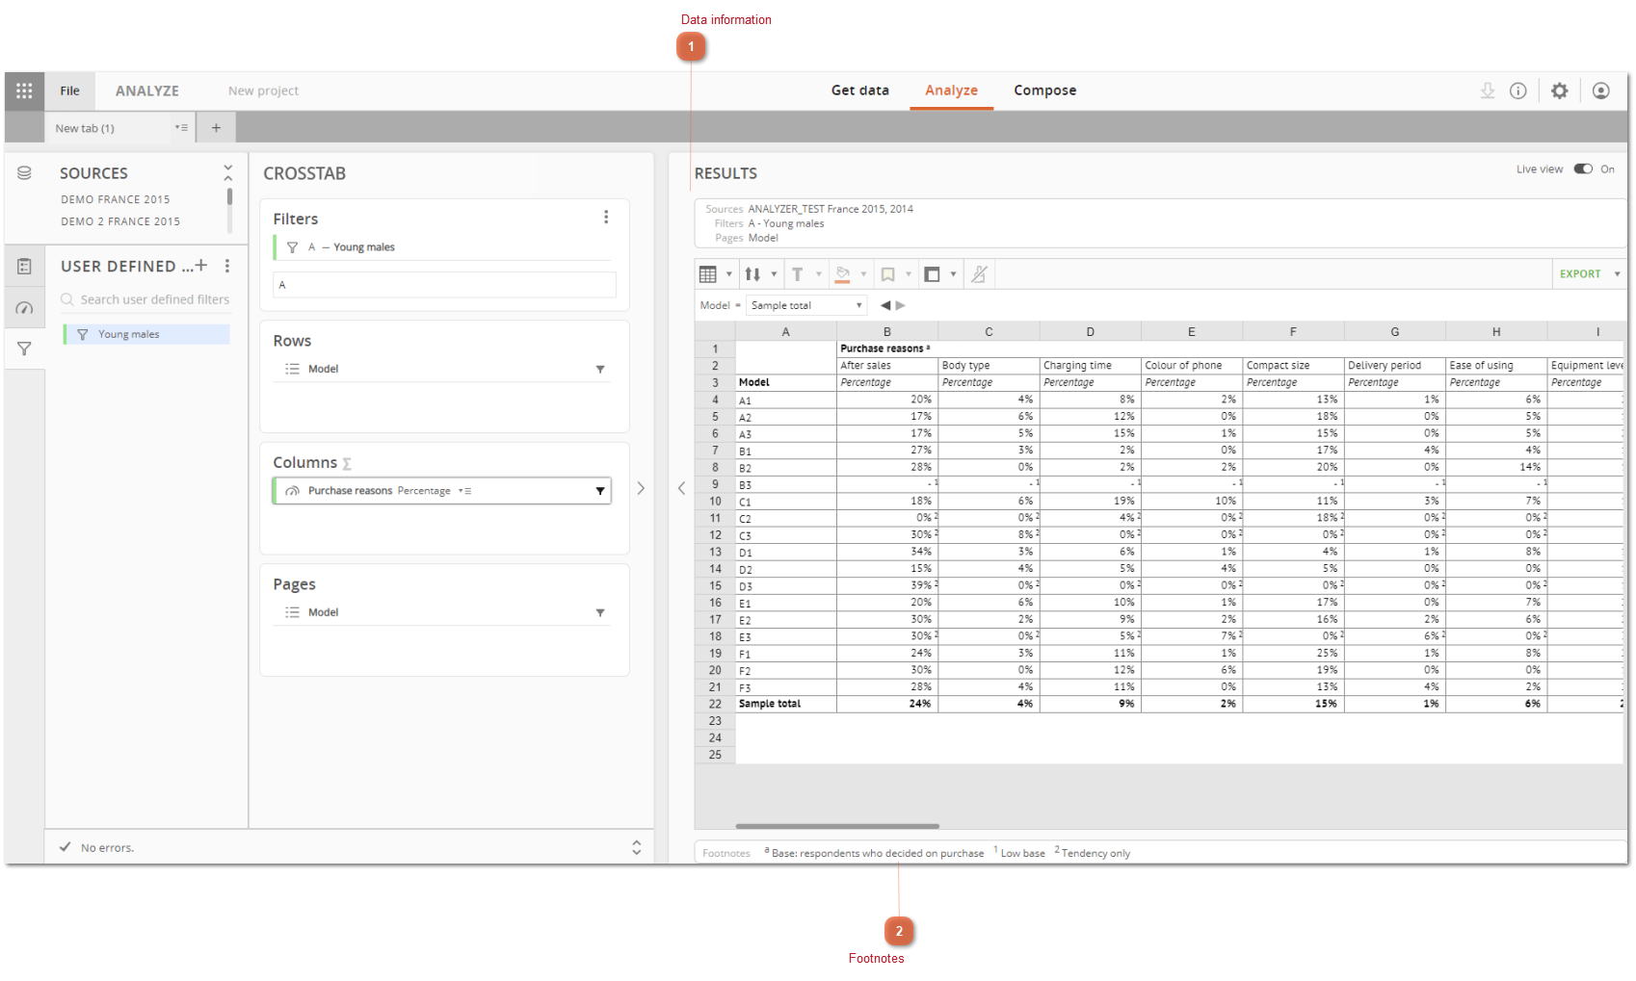Select the filters funnel icon in sidebar

pos(24,349)
